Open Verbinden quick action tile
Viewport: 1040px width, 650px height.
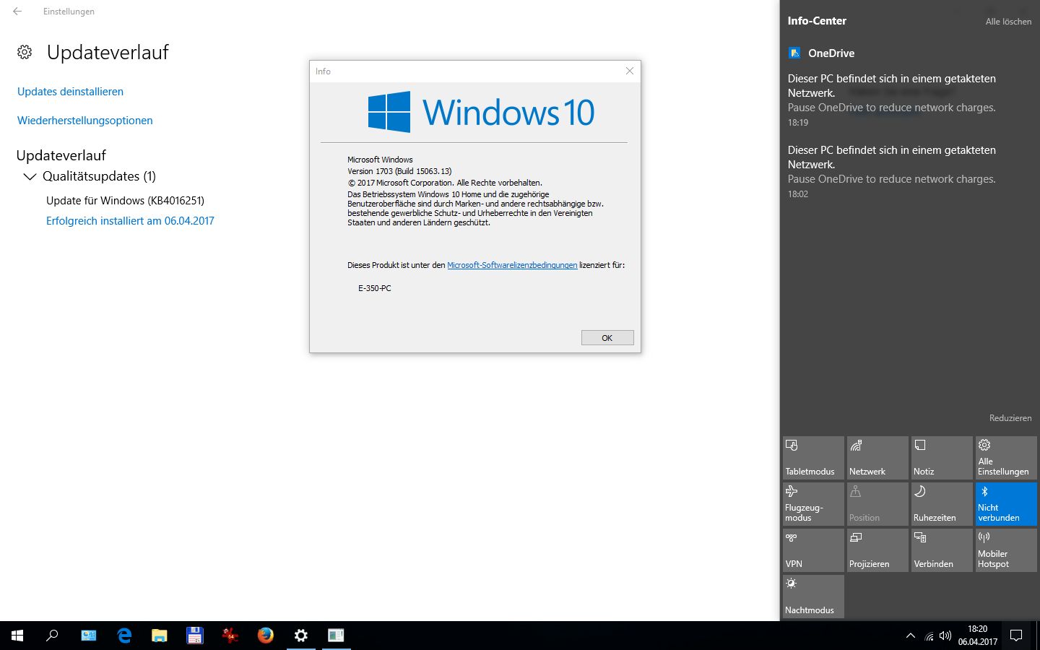[942, 550]
